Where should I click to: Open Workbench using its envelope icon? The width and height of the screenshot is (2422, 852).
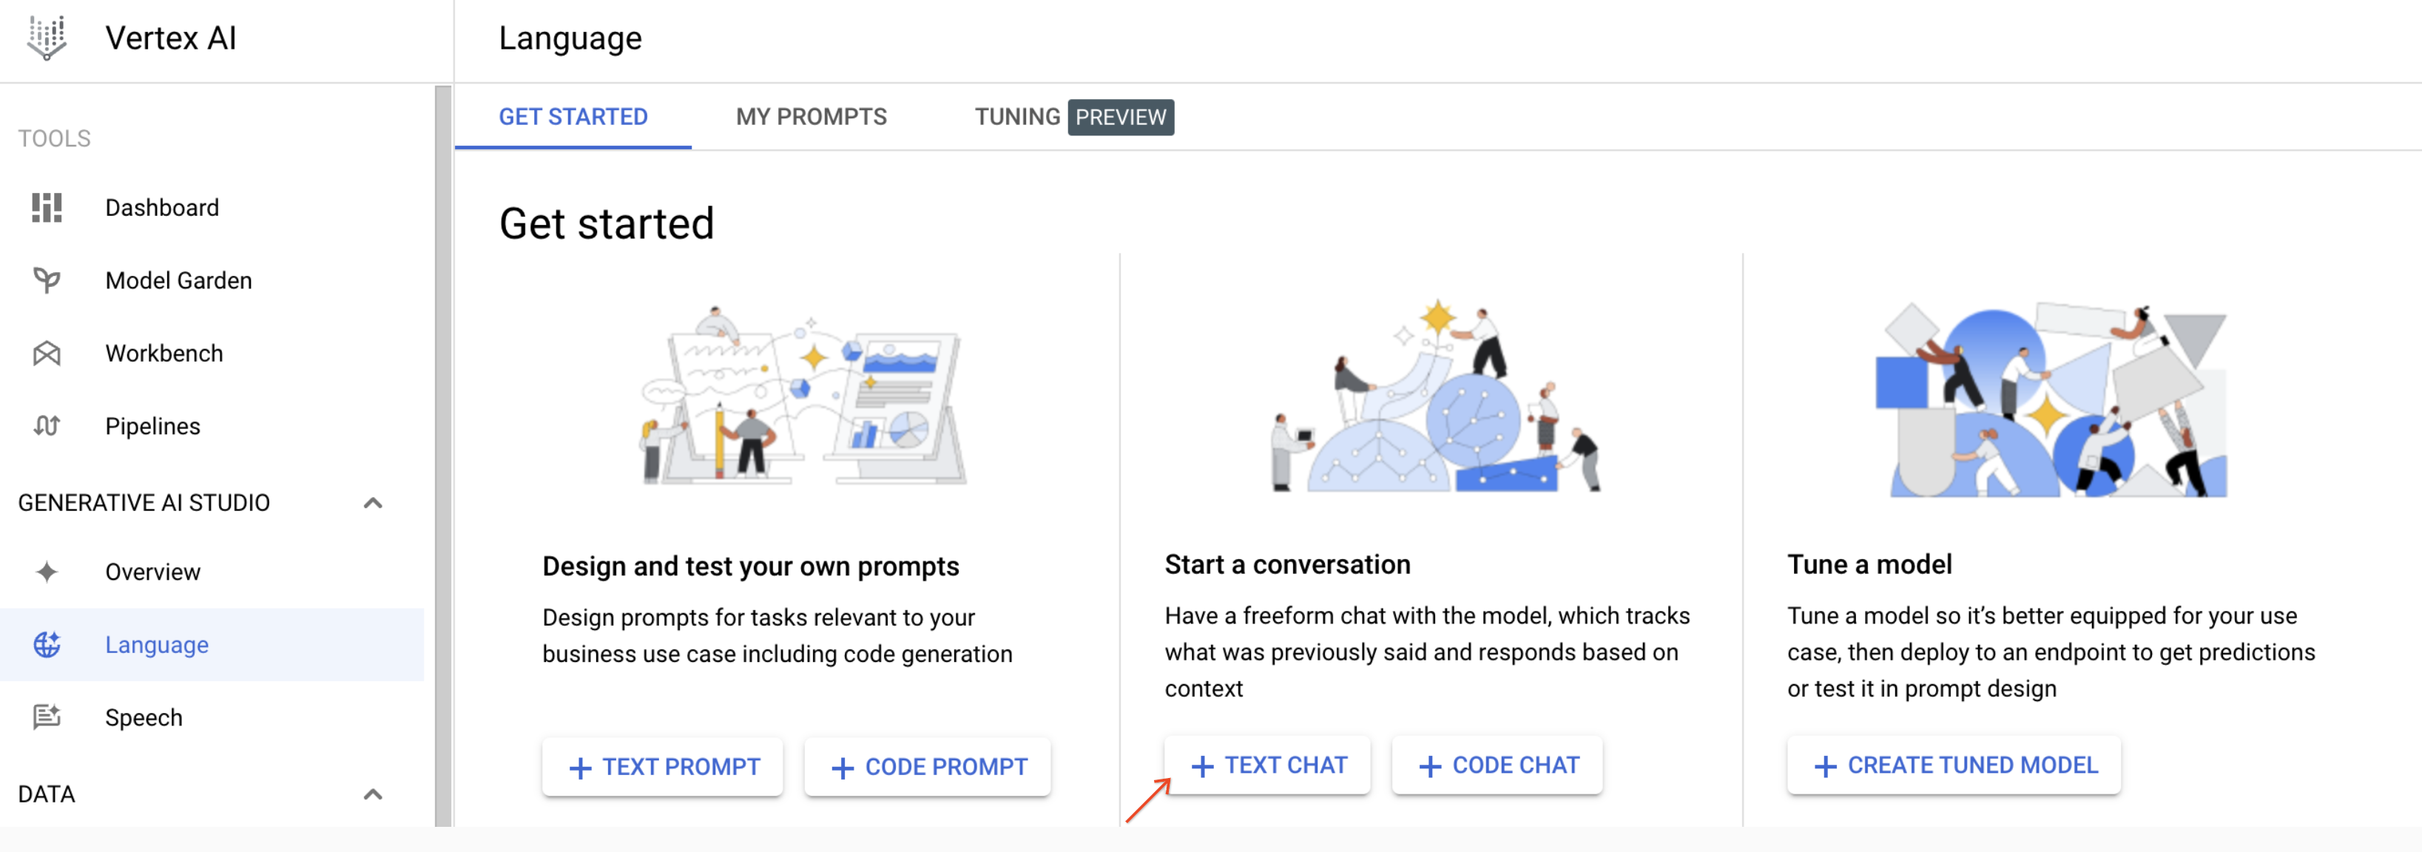pos(46,354)
